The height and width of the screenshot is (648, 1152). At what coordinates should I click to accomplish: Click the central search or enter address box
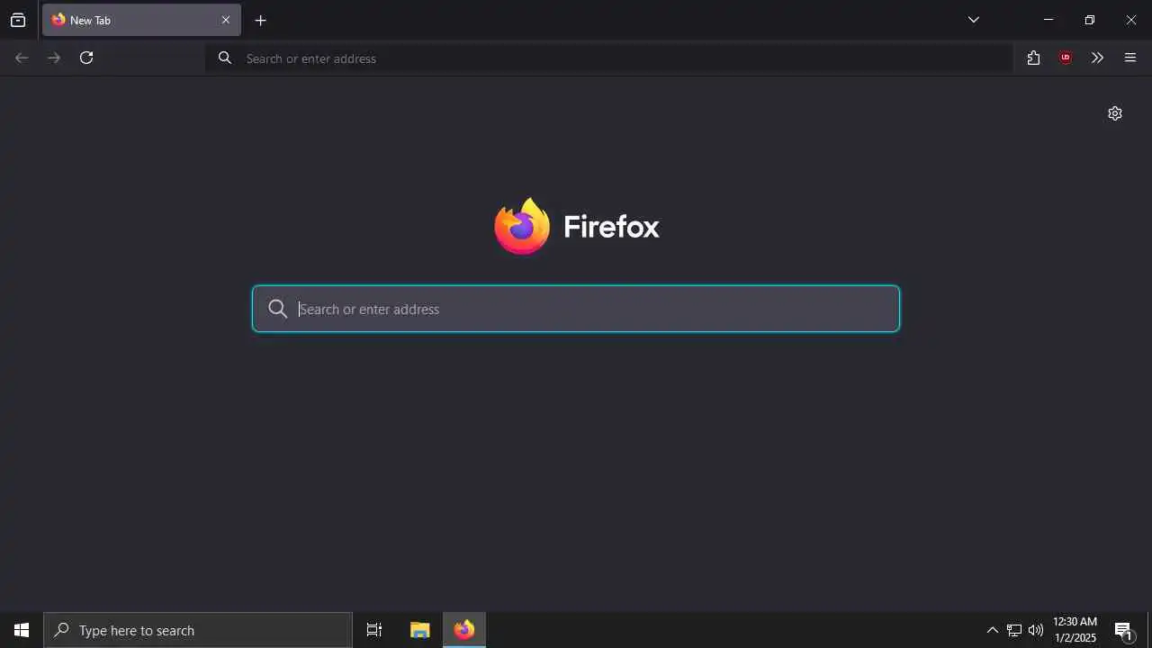tap(576, 309)
